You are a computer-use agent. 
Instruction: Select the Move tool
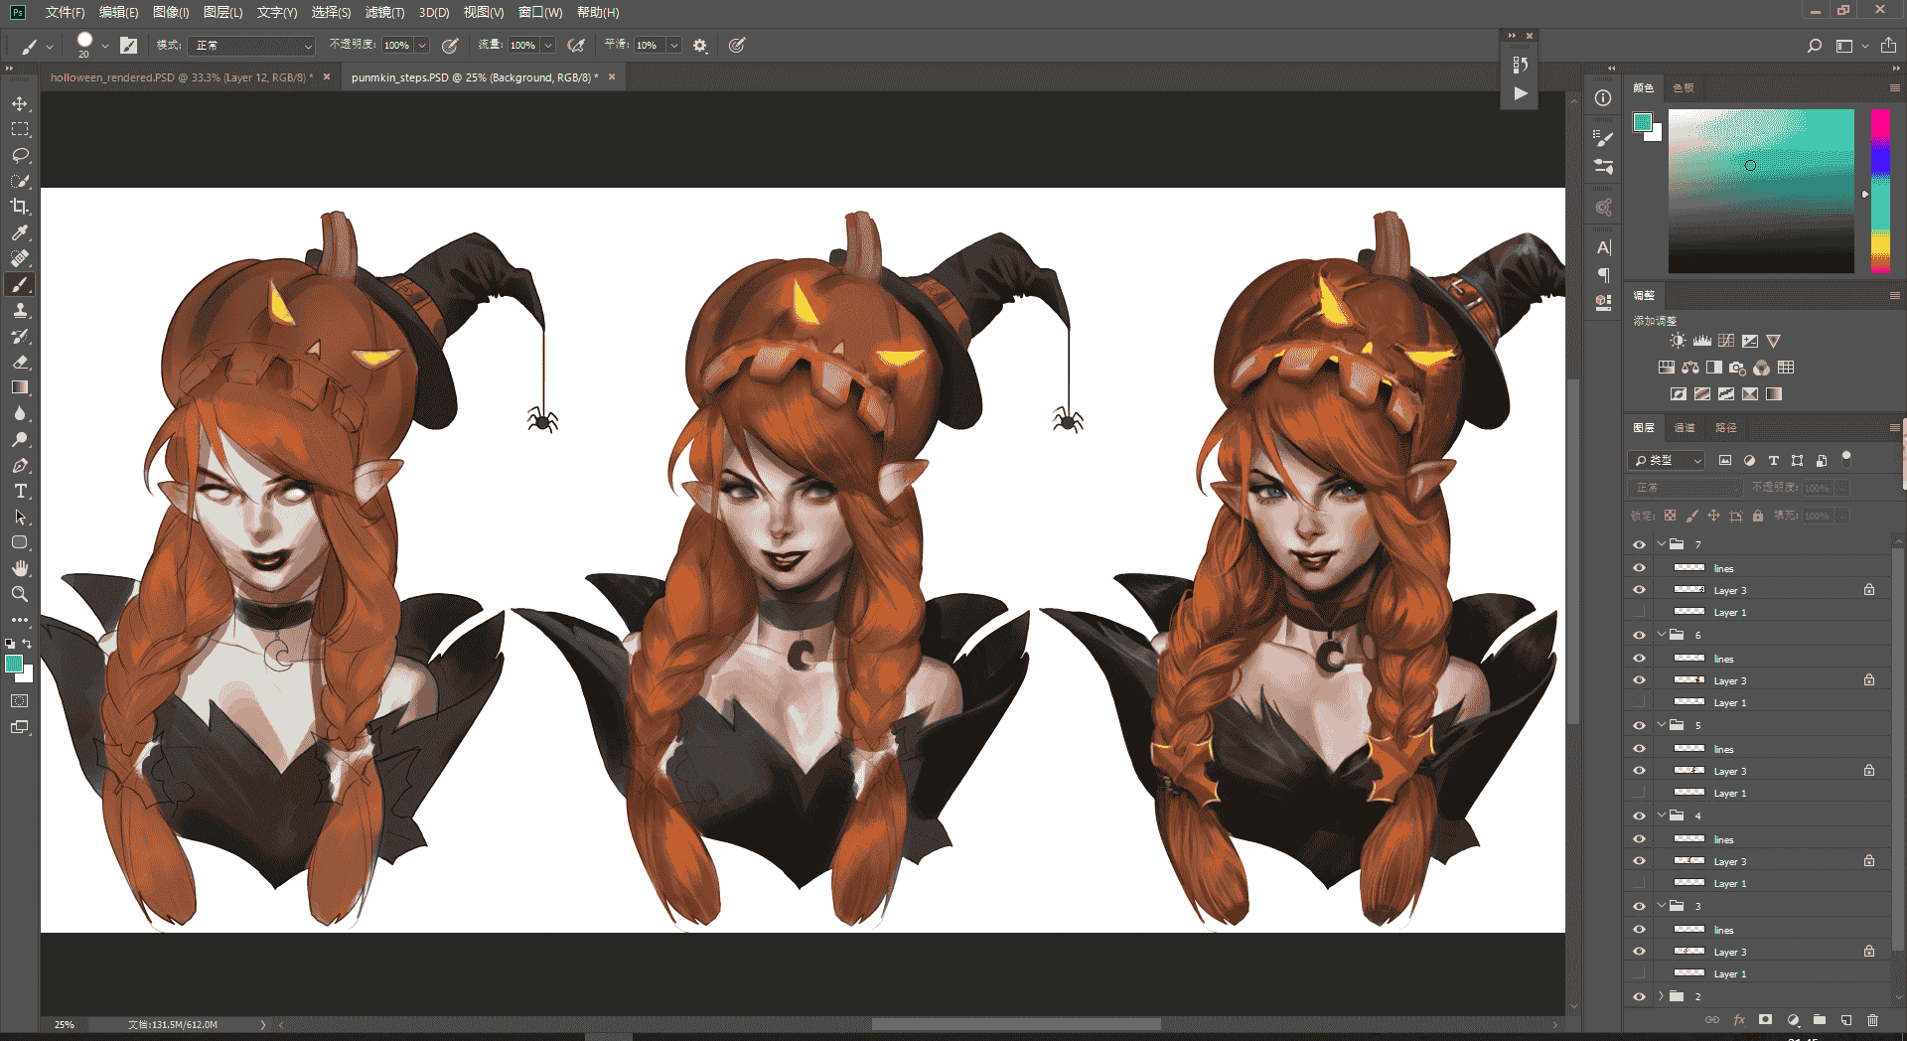20,103
